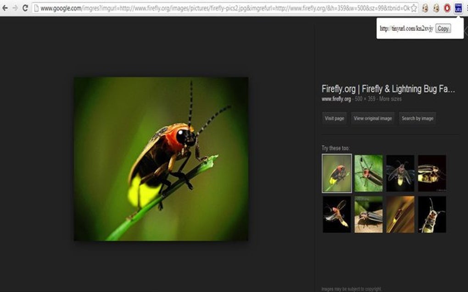468x292 pixels.
Task: Refresh the page with the reload icon
Action: pos(26,7)
